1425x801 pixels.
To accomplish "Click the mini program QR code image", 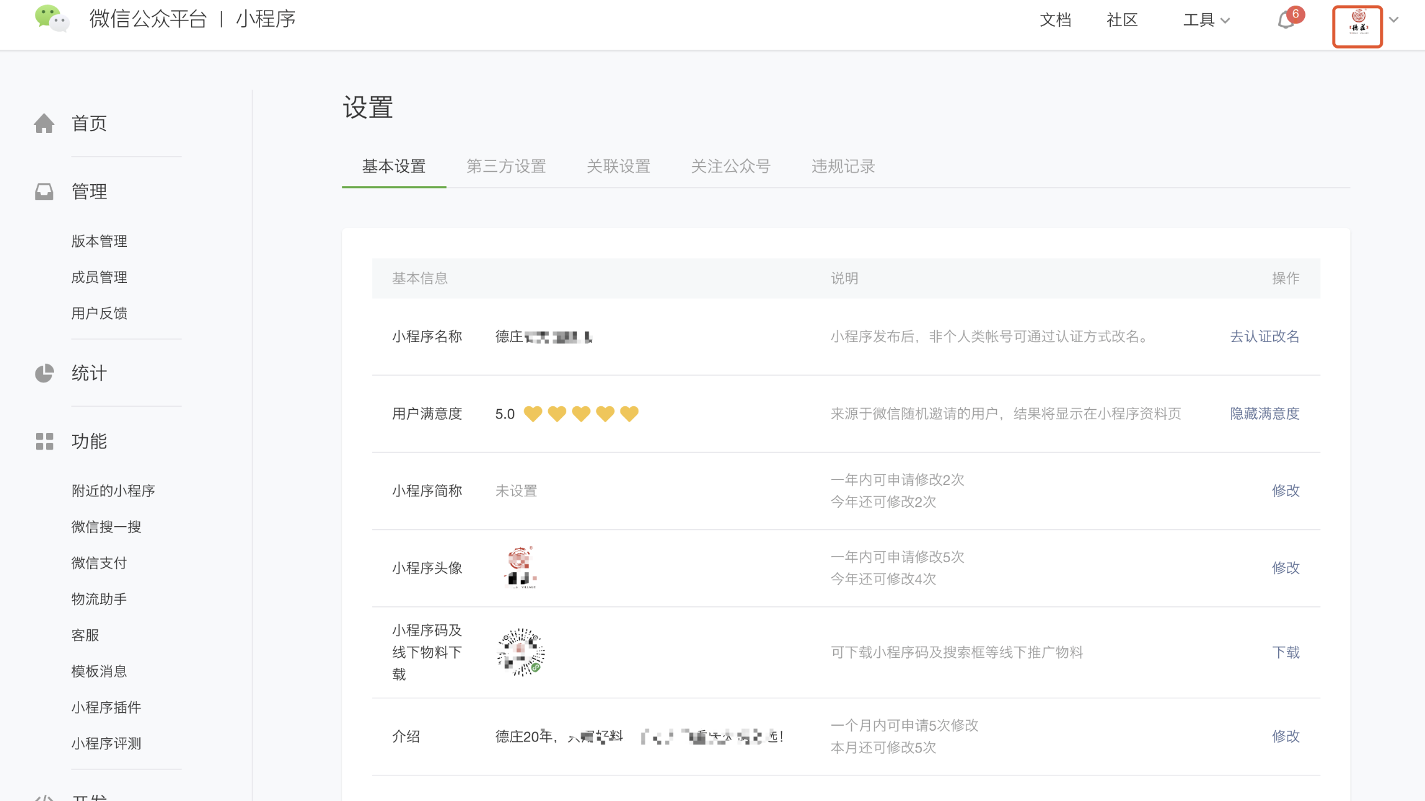I will tap(521, 652).
